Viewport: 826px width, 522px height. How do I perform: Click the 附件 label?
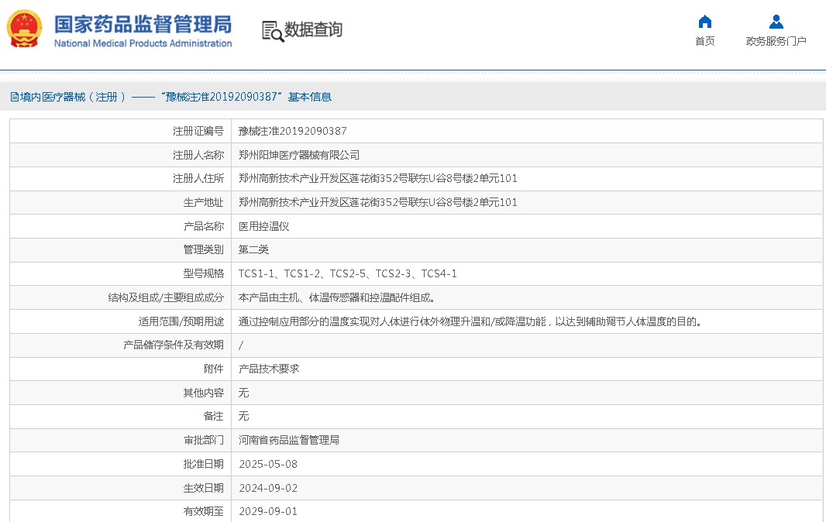coord(213,369)
